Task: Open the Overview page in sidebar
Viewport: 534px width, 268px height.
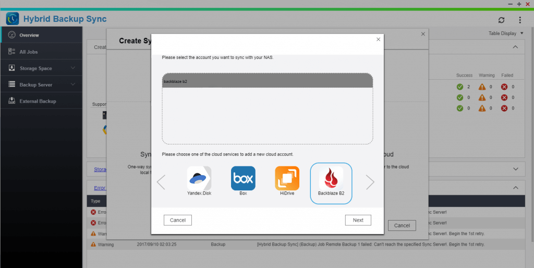Action: point(41,35)
